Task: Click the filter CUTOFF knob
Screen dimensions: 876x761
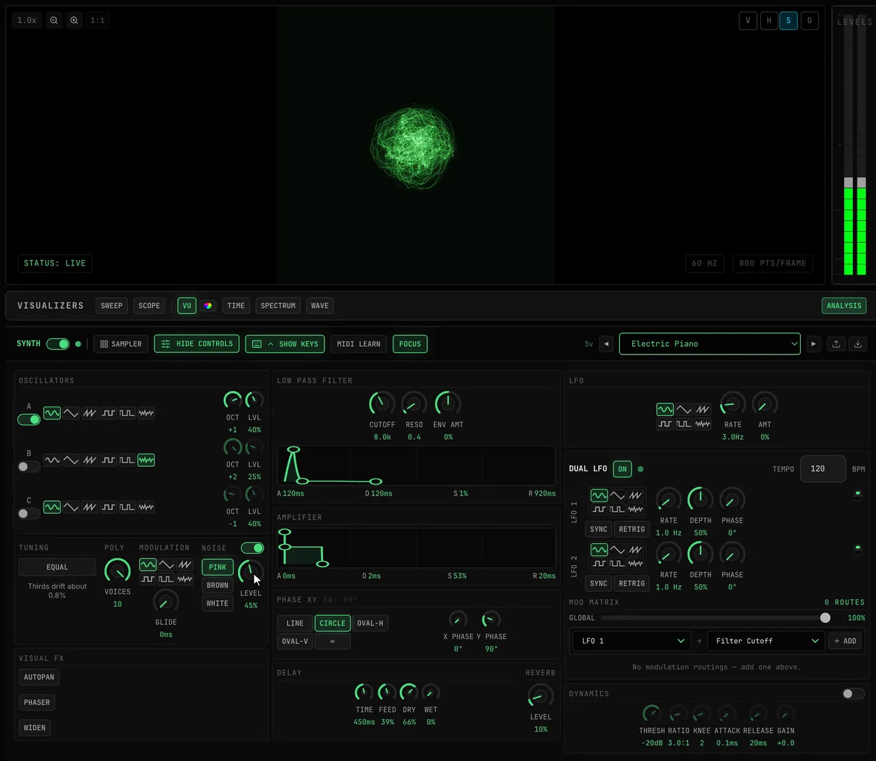Action: tap(381, 404)
